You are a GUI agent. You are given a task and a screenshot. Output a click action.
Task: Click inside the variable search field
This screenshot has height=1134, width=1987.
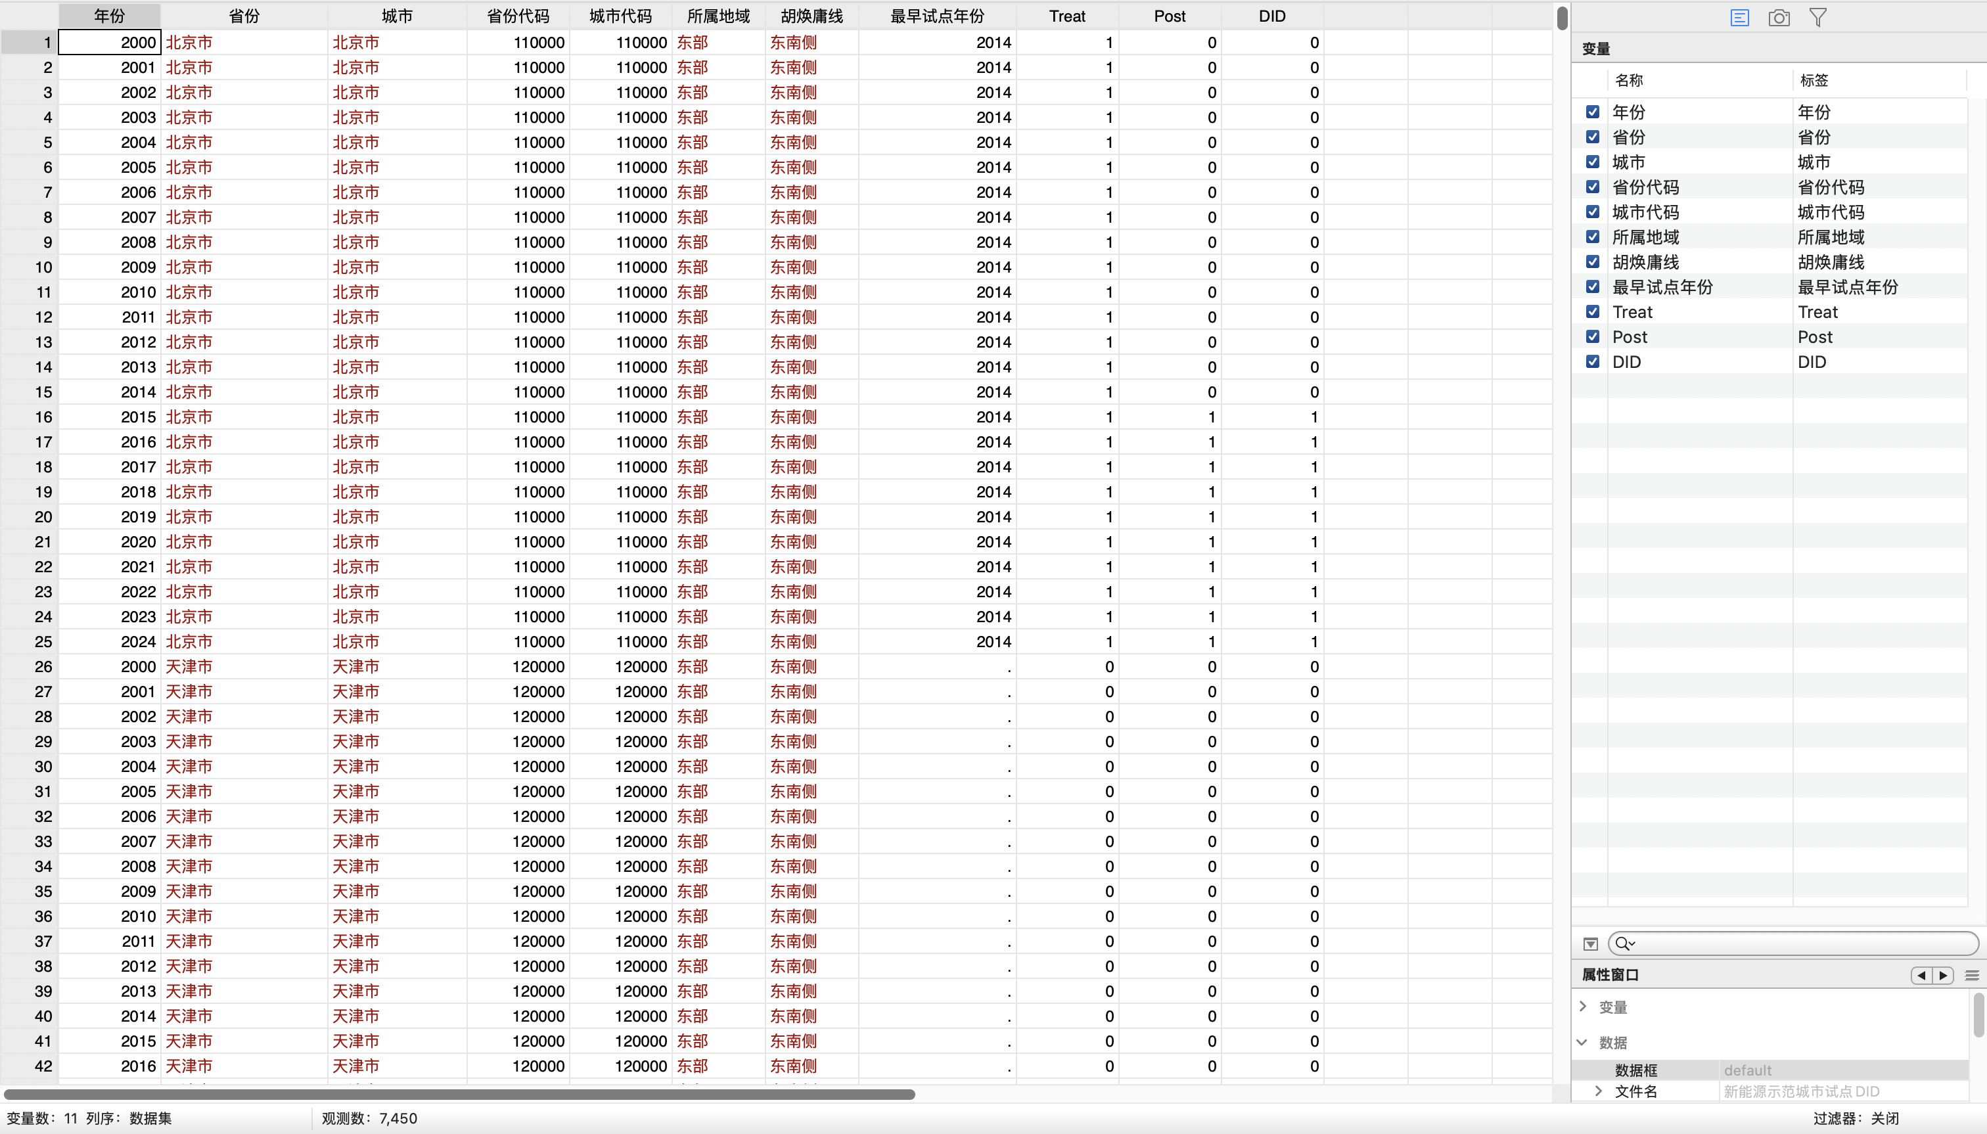pyautogui.click(x=1799, y=944)
